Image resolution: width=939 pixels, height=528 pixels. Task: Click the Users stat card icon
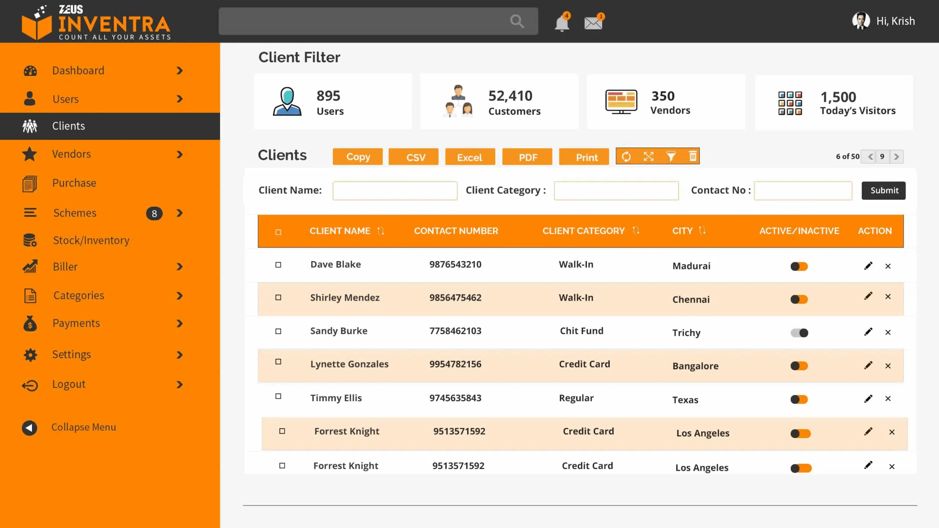point(287,101)
